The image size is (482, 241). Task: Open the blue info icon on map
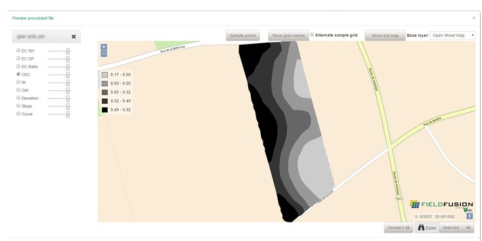pos(470,216)
